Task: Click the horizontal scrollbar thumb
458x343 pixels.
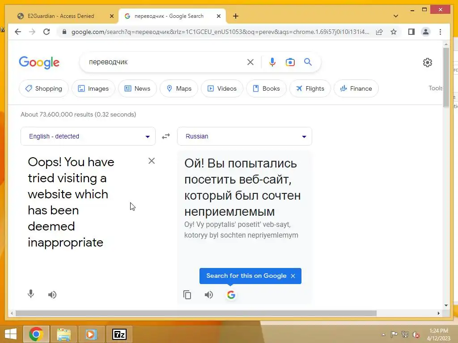Action: tap(196, 313)
